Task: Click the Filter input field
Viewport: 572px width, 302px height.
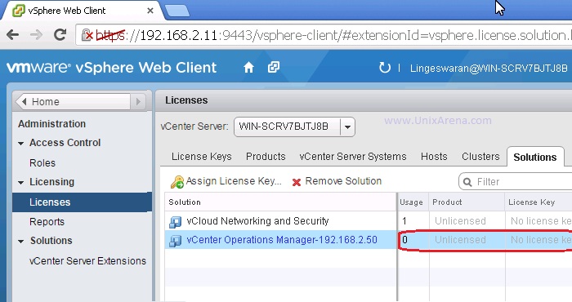Action: click(515, 181)
